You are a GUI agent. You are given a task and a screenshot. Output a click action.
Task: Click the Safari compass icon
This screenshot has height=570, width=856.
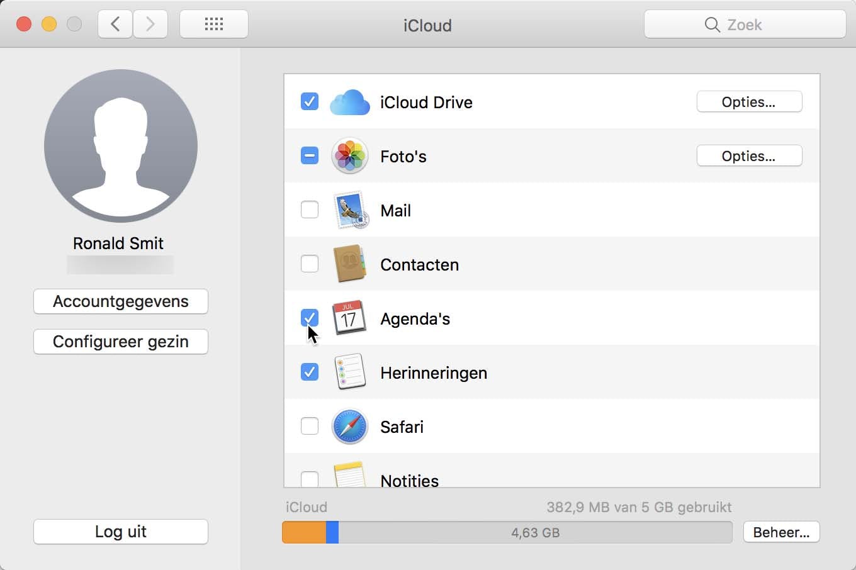(349, 427)
